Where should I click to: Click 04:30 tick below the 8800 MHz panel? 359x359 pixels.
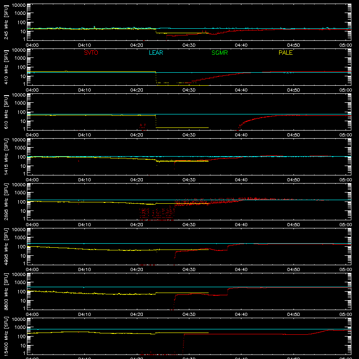click(x=189, y=315)
